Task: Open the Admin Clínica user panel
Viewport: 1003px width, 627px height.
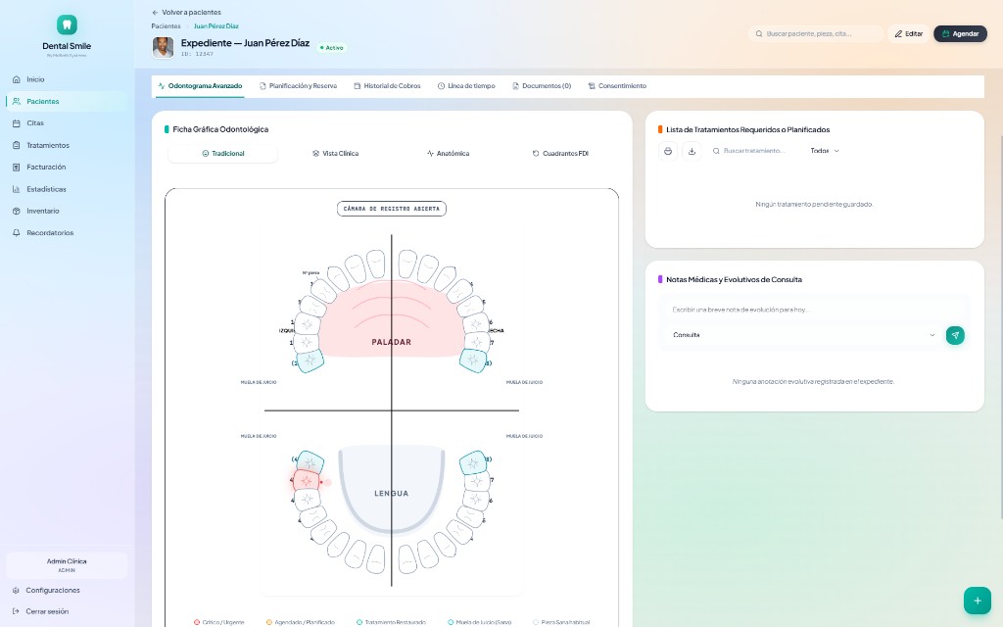Action: [x=67, y=565]
